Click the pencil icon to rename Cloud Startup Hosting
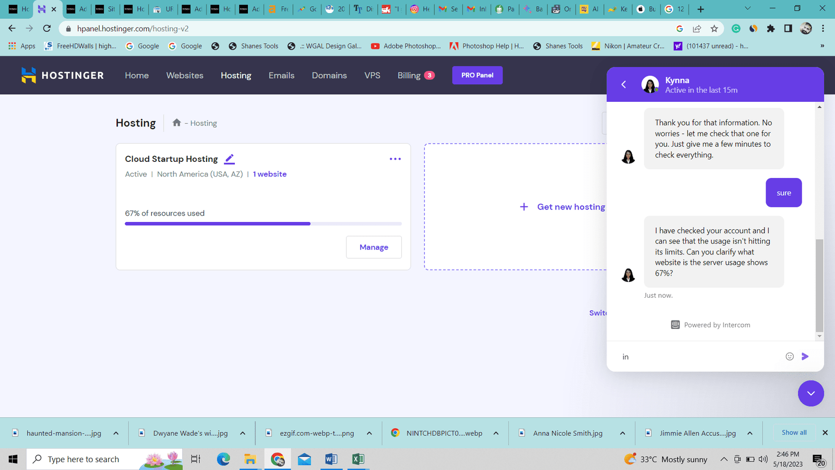The width and height of the screenshot is (835, 470). (x=229, y=159)
